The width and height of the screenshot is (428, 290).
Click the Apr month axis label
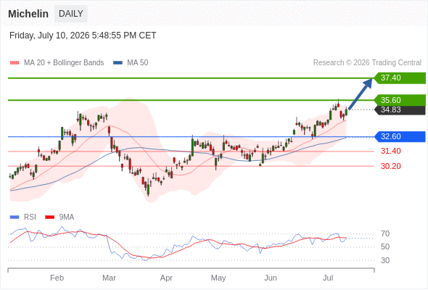click(x=166, y=278)
